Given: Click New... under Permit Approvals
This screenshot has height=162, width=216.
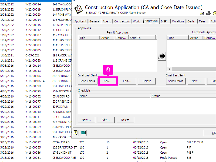Looking at the screenshot, I should [108, 81].
